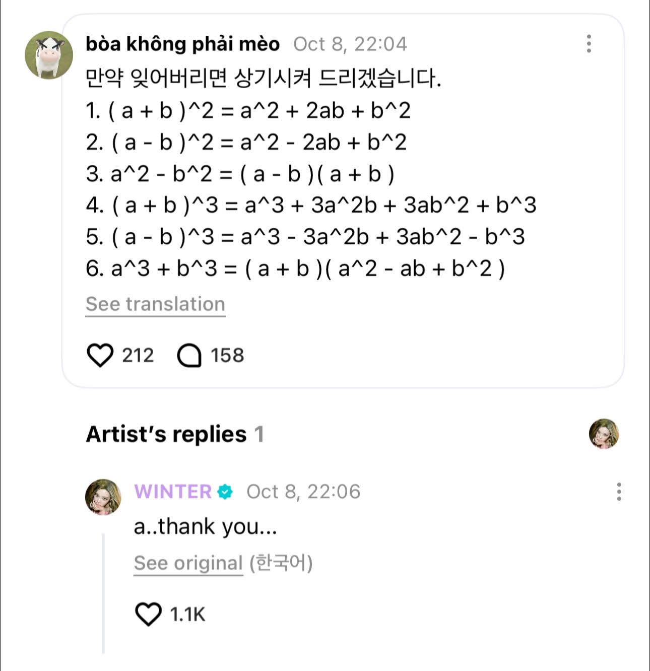The height and width of the screenshot is (671, 650).
Task: Like the fan post with the heart icon
Action: [100, 355]
